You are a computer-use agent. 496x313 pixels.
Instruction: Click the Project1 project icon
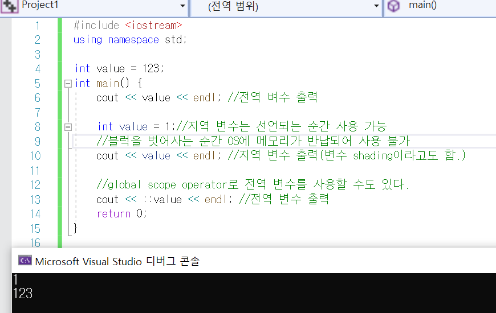[x=9, y=6]
